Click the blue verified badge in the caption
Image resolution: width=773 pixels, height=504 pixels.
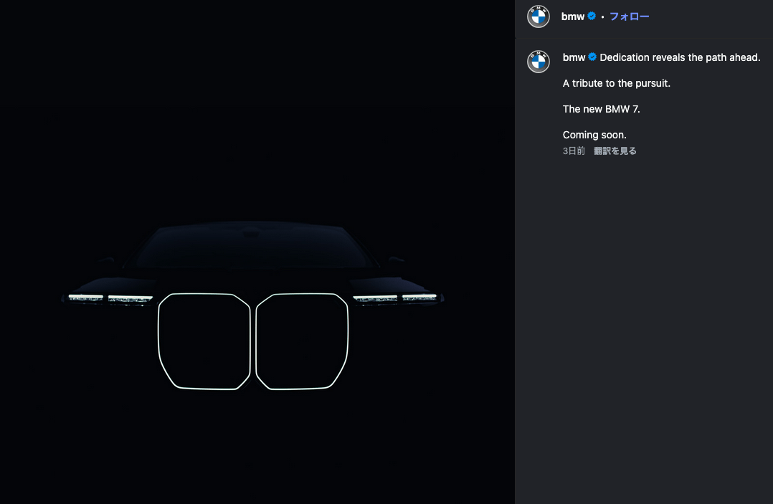point(592,57)
